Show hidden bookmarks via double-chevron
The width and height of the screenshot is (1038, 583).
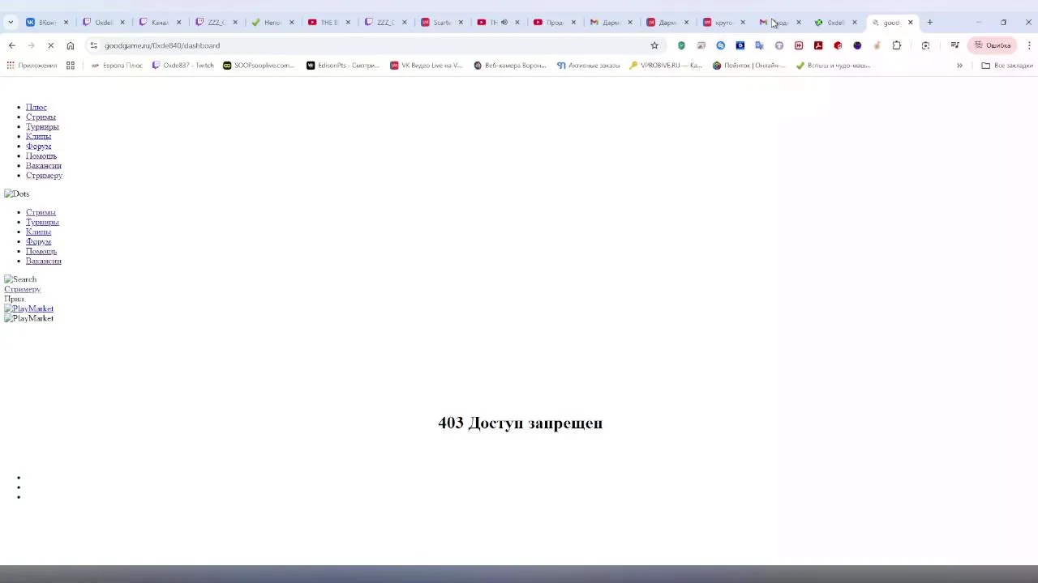coord(959,66)
